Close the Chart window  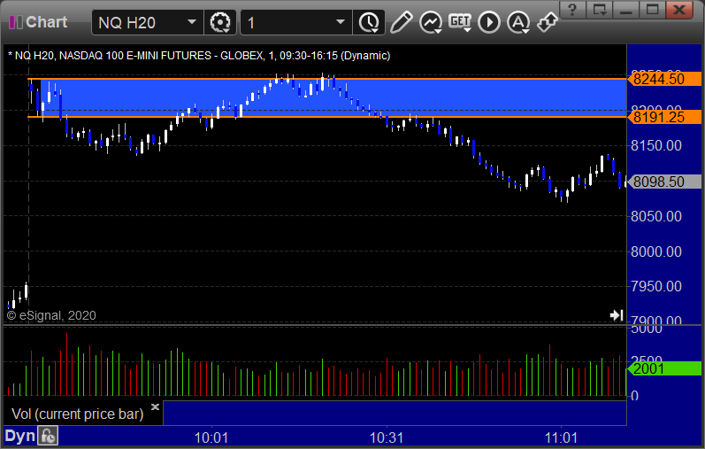[679, 10]
